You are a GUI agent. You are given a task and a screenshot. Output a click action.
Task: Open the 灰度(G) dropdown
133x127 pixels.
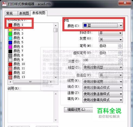pos(111,39)
